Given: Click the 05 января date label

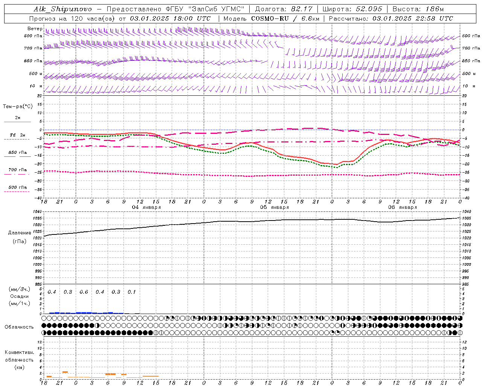Looking at the screenshot, I should [x=275, y=207].
